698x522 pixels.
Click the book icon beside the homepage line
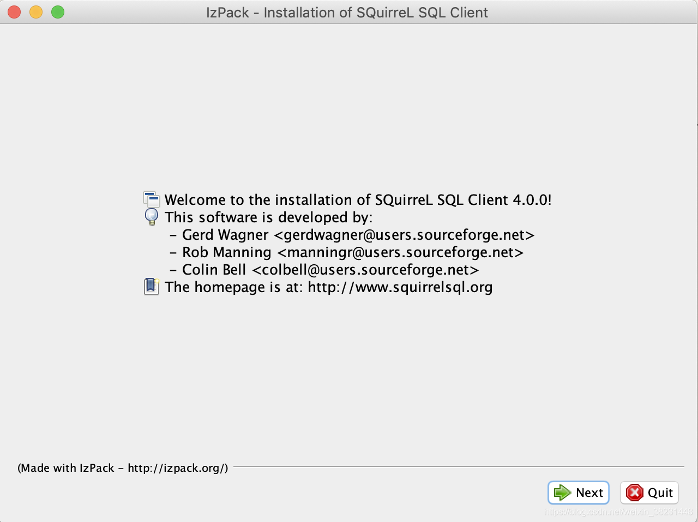[151, 287]
